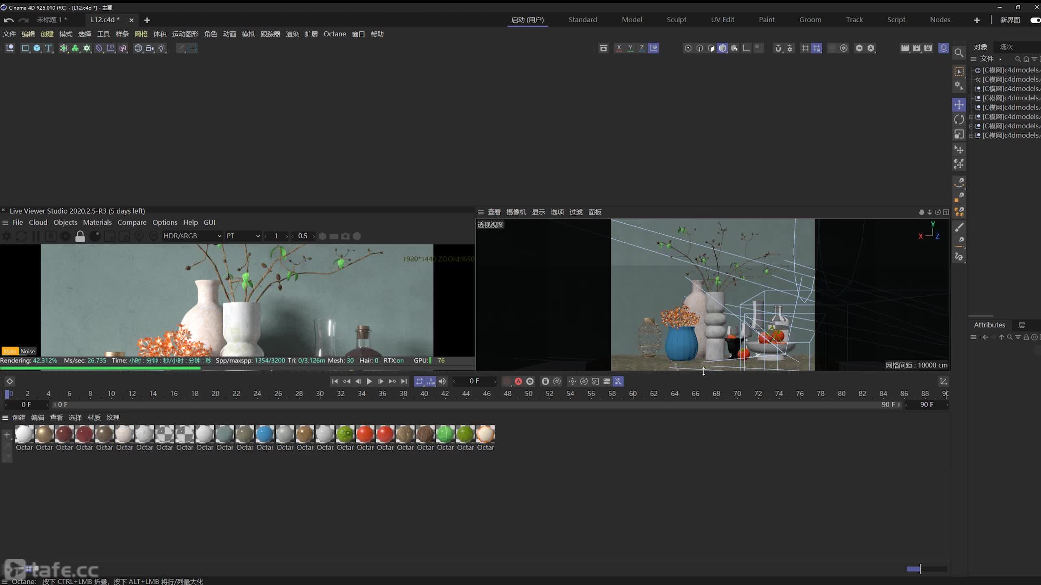Click the Axis mode icon

coord(746,48)
